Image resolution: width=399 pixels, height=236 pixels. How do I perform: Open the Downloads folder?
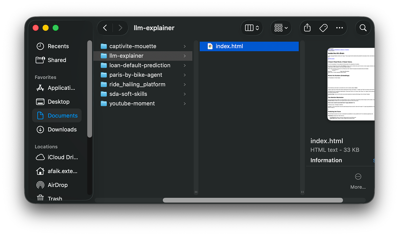tap(62, 129)
